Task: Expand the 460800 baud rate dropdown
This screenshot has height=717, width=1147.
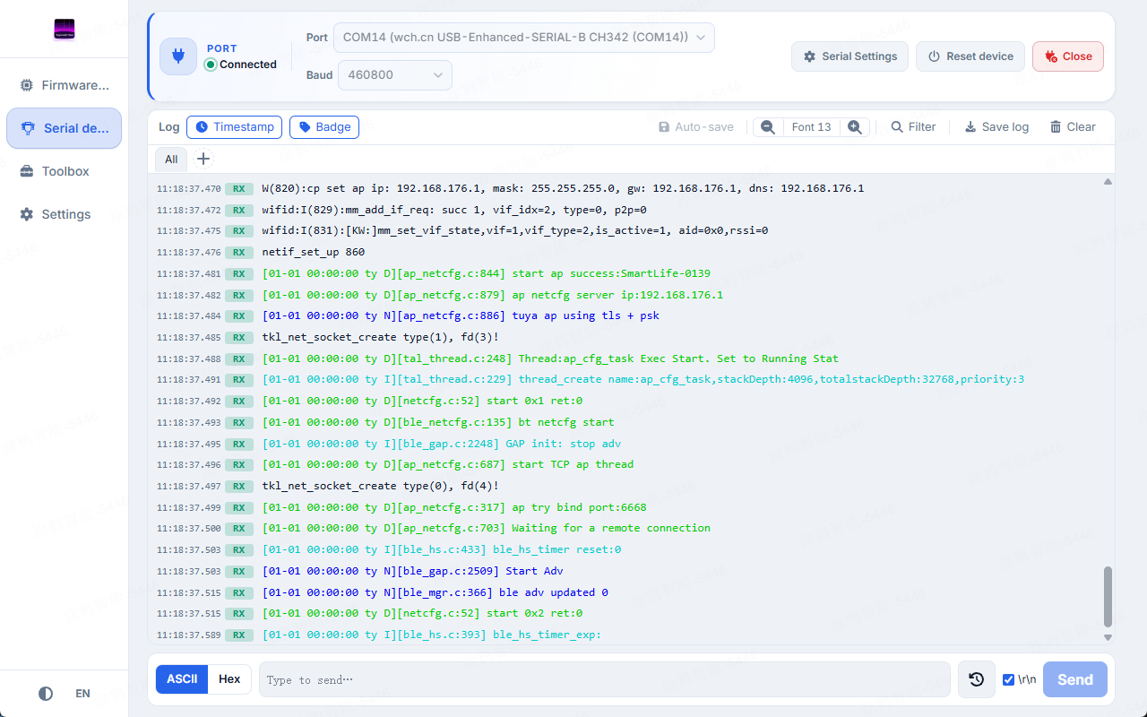Action: 394,75
